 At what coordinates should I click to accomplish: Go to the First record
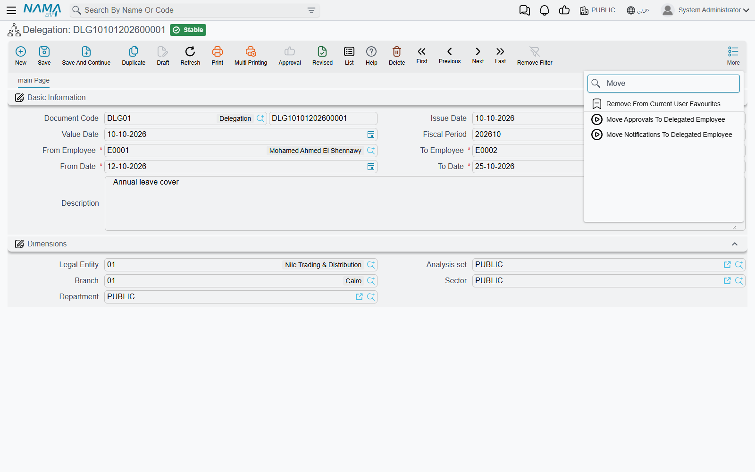[x=422, y=55]
